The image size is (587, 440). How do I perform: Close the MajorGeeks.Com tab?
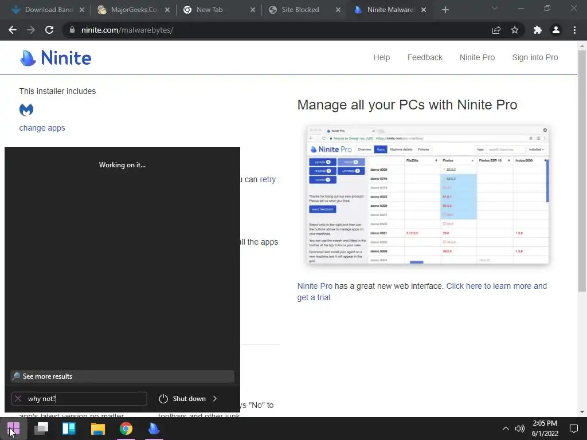(167, 10)
